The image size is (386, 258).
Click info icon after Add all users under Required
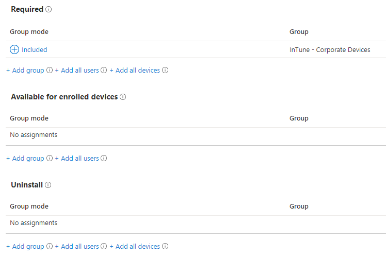click(104, 70)
